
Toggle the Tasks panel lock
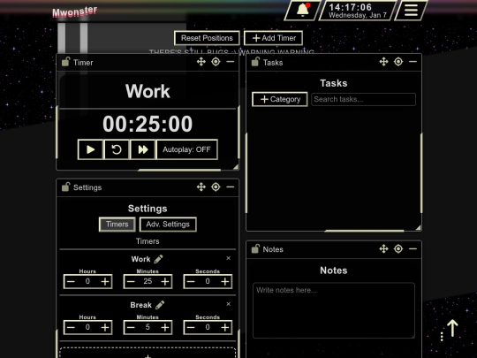255,62
